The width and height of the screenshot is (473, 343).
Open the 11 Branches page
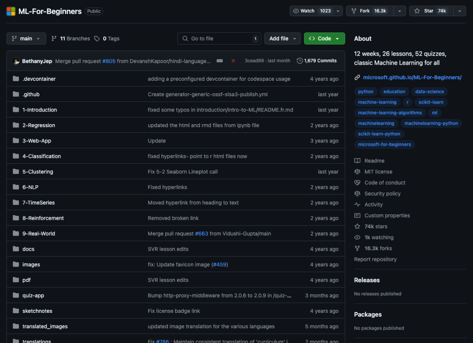[71, 38]
